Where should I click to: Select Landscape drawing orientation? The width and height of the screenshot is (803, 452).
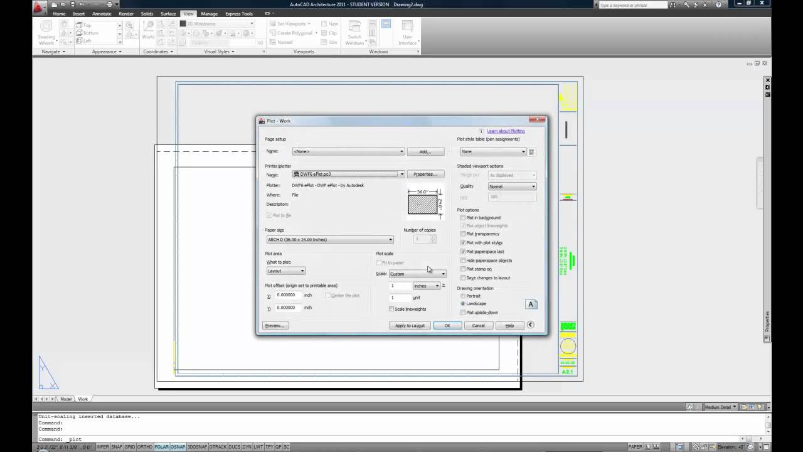point(463,304)
